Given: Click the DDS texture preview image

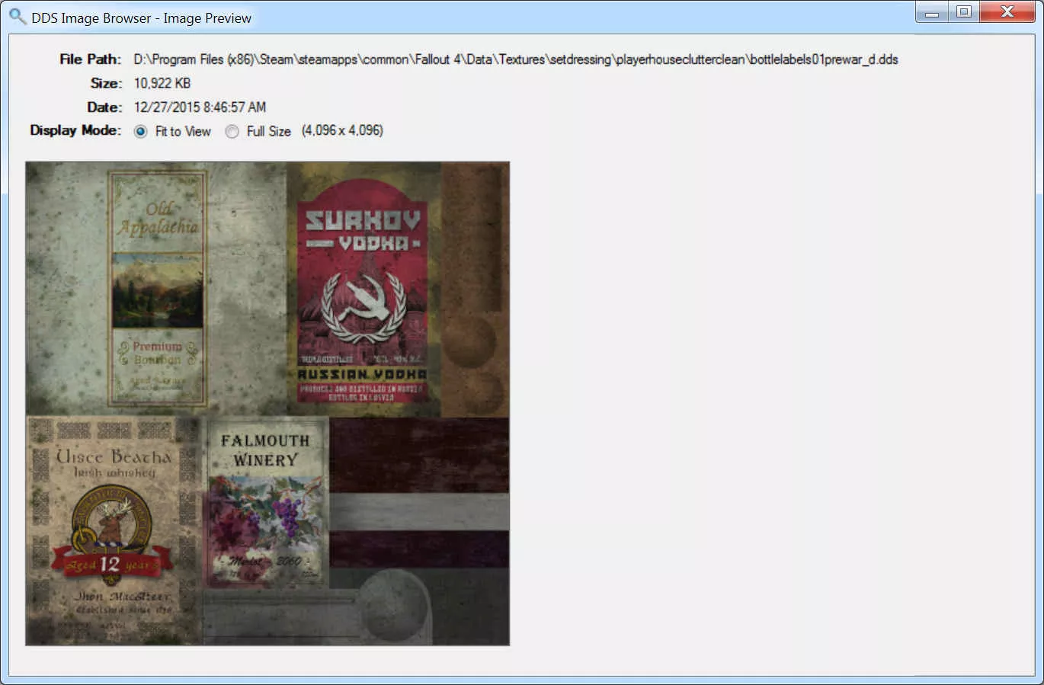Looking at the screenshot, I should (x=267, y=403).
